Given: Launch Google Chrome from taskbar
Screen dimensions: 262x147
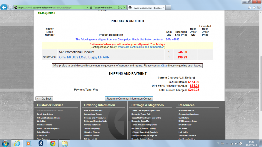Looking at the screenshot, I should click(53, 144).
